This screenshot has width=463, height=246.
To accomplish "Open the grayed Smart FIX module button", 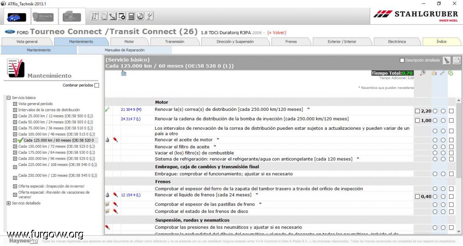I will pyautogui.click(x=43, y=17).
